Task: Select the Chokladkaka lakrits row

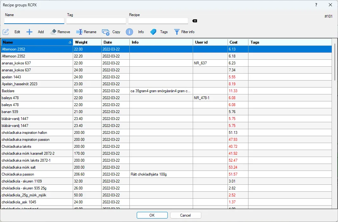Action: coord(166,146)
